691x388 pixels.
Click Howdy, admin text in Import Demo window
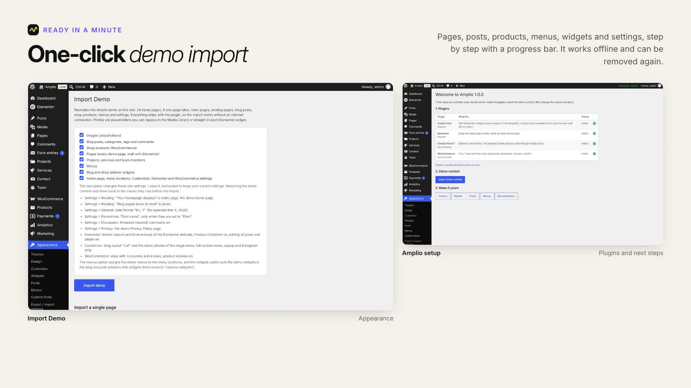pyautogui.click(x=372, y=87)
